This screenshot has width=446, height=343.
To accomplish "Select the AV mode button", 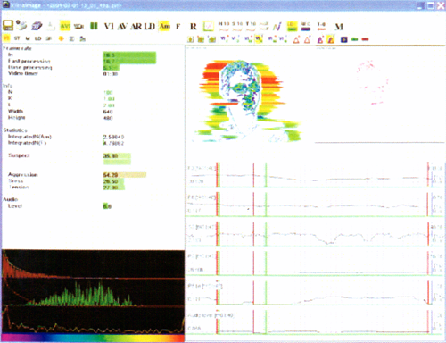I will [122, 27].
